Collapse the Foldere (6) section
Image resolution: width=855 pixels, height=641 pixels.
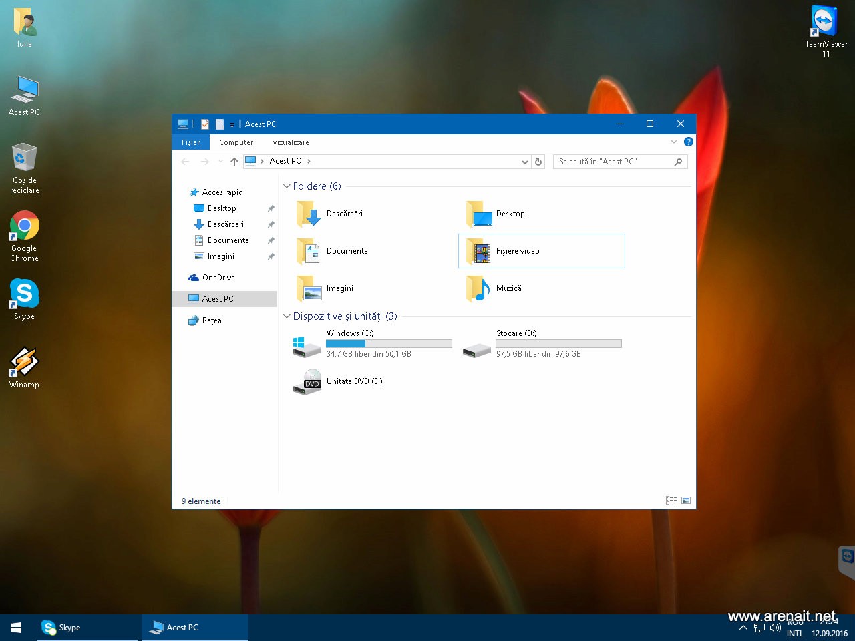[x=287, y=186]
